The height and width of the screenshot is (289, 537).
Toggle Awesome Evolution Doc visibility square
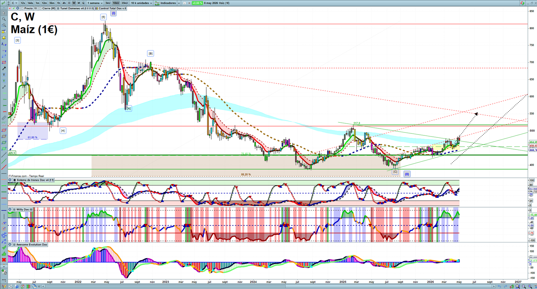coord(14,245)
